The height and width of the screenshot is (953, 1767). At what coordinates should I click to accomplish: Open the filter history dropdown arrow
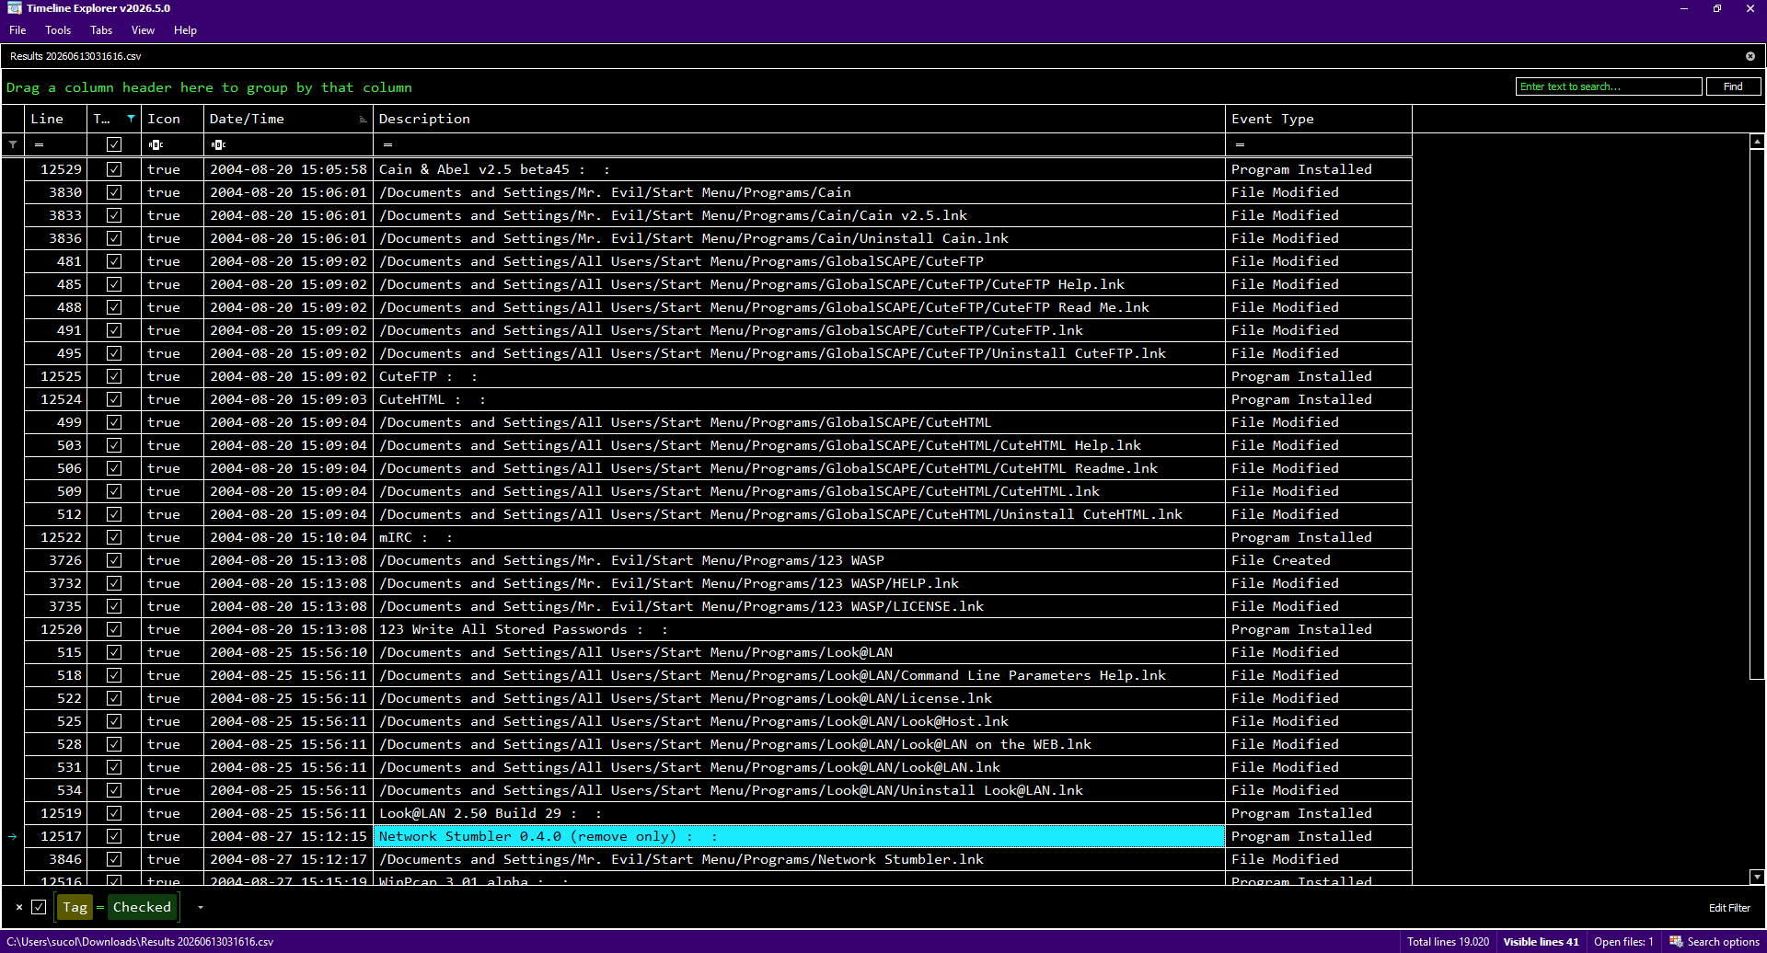coord(200,907)
